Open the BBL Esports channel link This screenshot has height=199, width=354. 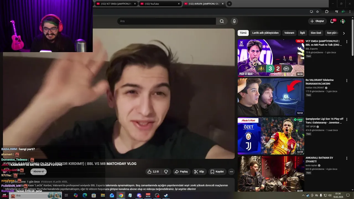[312, 49]
